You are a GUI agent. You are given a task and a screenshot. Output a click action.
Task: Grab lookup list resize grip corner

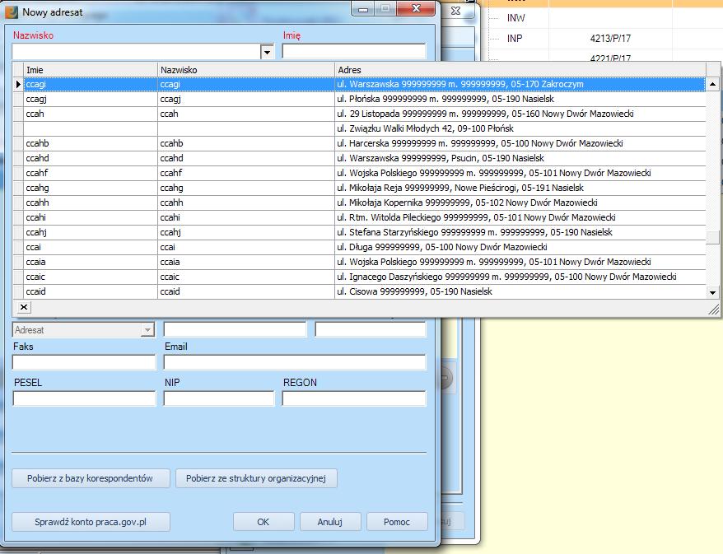pos(714,310)
